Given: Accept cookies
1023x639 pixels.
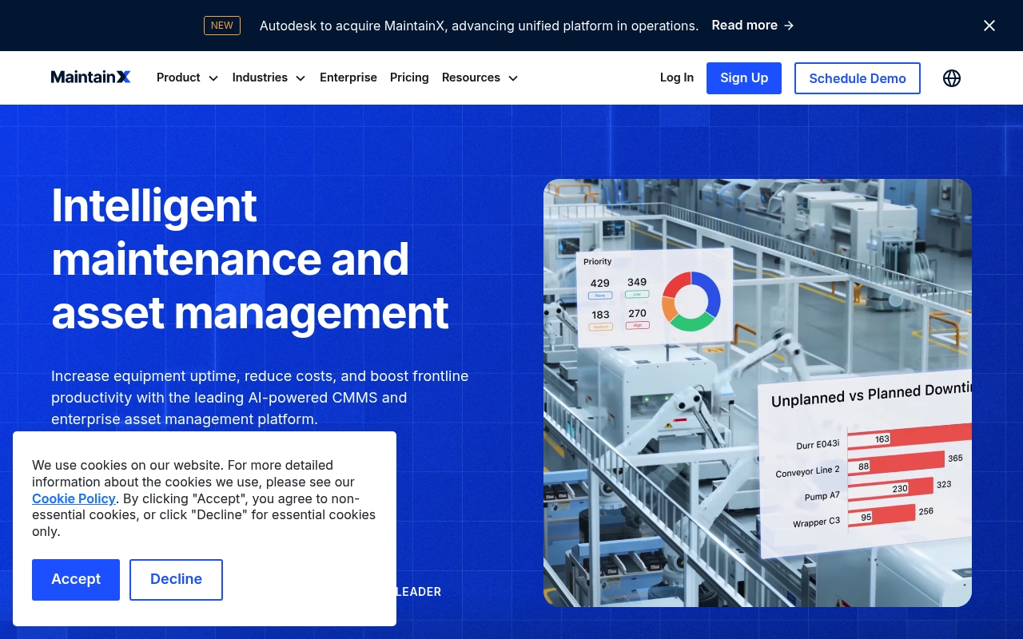Looking at the screenshot, I should coord(76,580).
